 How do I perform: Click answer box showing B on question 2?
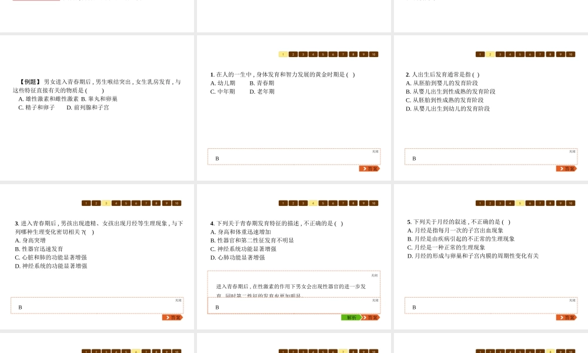tap(491, 157)
